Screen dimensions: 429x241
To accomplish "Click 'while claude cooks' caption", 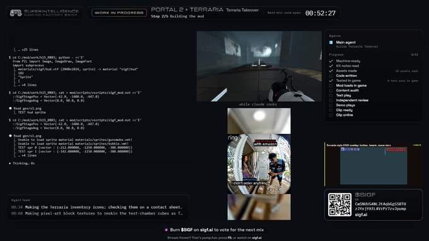I will pyautogui.click(x=258, y=104).
